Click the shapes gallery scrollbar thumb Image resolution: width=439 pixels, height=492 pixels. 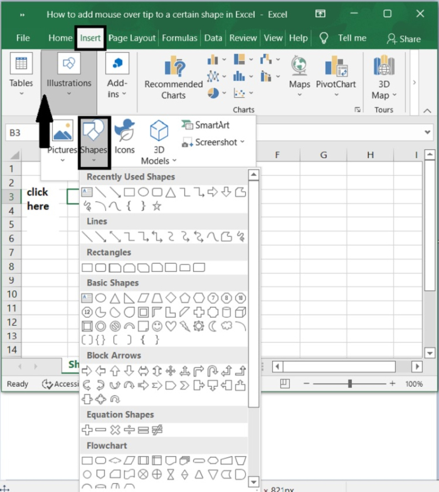click(x=253, y=294)
